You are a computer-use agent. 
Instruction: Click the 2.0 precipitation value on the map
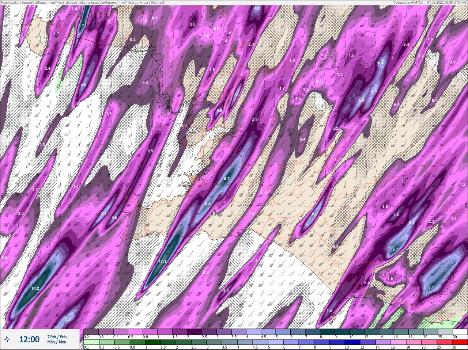21,213
